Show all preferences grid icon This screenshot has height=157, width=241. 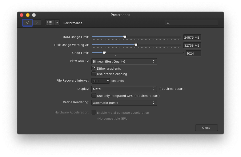tap(50, 23)
